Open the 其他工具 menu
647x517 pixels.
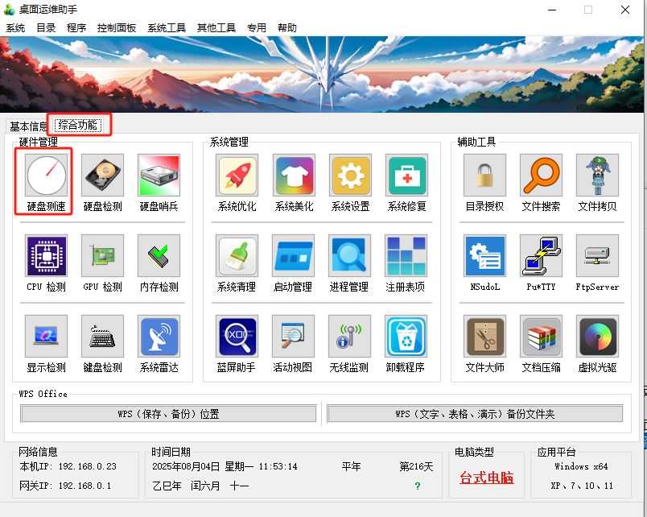[x=216, y=28]
